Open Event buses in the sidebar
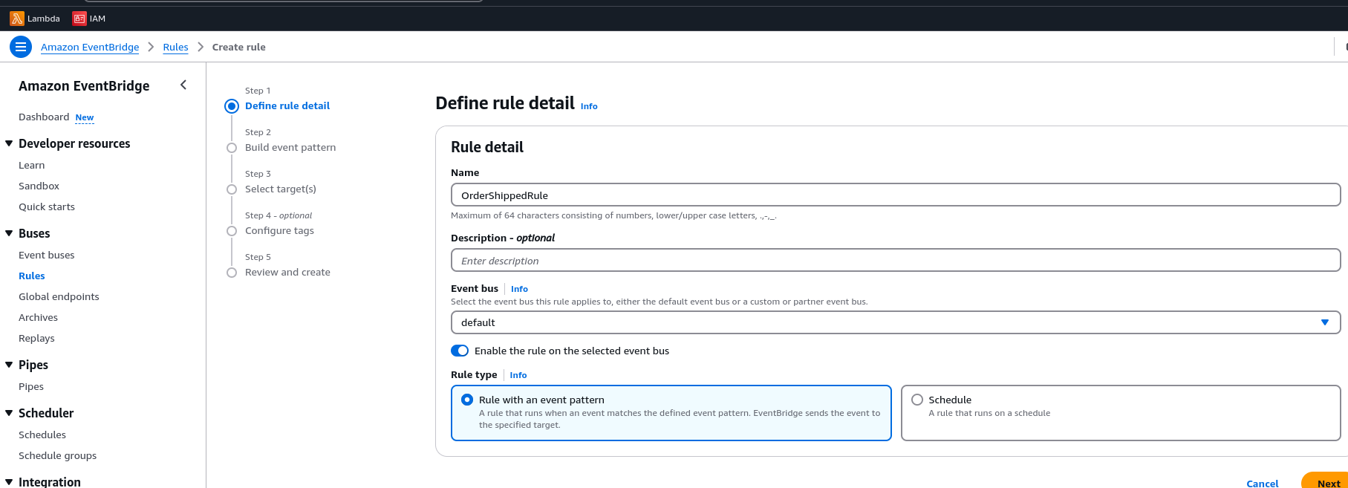This screenshot has width=1348, height=488. click(47, 255)
